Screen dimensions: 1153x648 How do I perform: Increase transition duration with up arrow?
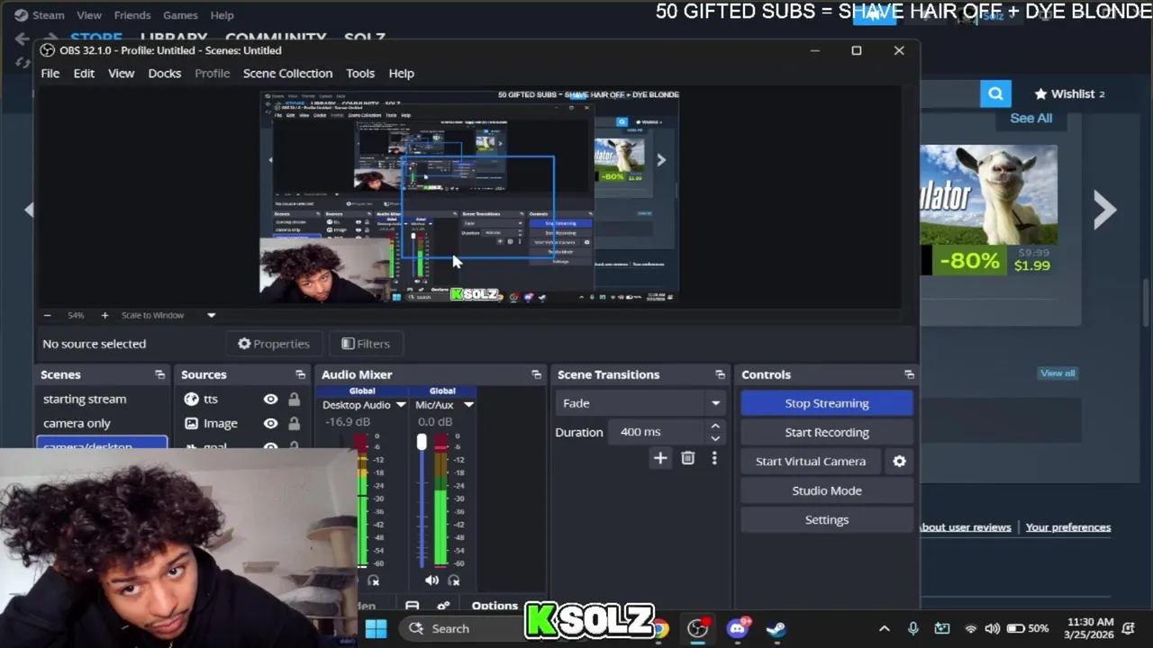[715, 427]
